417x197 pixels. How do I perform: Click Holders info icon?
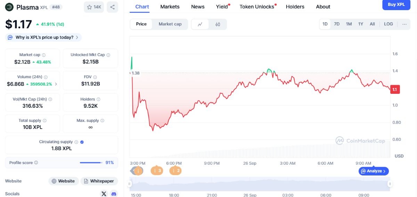[x=98, y=99]
